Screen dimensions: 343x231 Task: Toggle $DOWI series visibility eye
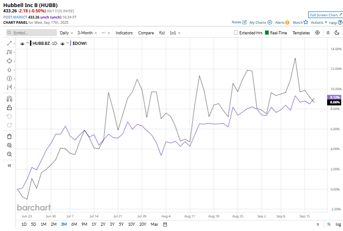click(62, 44)
